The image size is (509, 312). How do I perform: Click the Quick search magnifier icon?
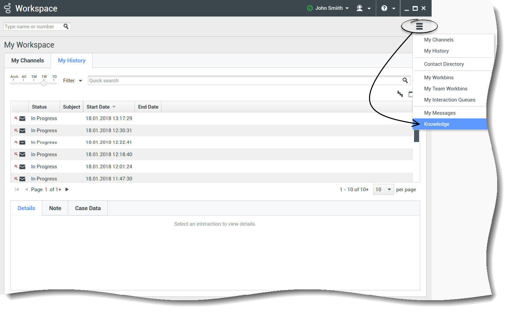(x=405, y=80)
